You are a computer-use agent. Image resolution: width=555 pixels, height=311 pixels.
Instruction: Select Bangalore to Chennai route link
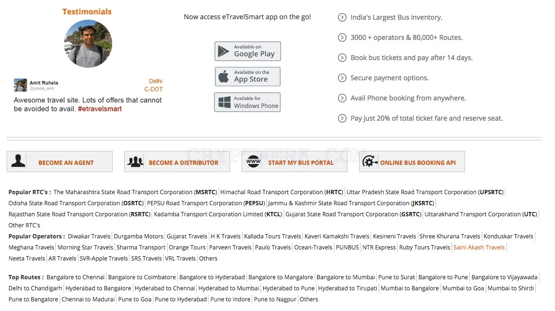(x=76, y=277)
